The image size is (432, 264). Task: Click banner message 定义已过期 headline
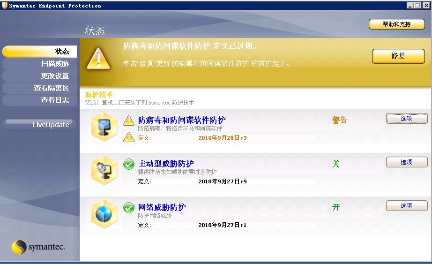click(x=190, y=46)
